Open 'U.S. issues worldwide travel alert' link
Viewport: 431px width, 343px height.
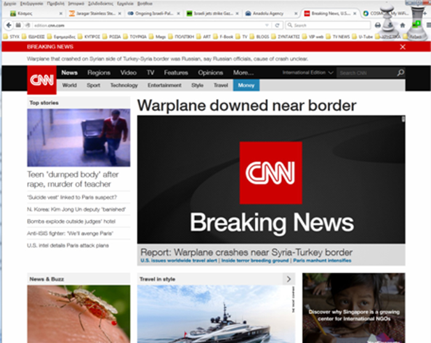[x=179, y=261]
